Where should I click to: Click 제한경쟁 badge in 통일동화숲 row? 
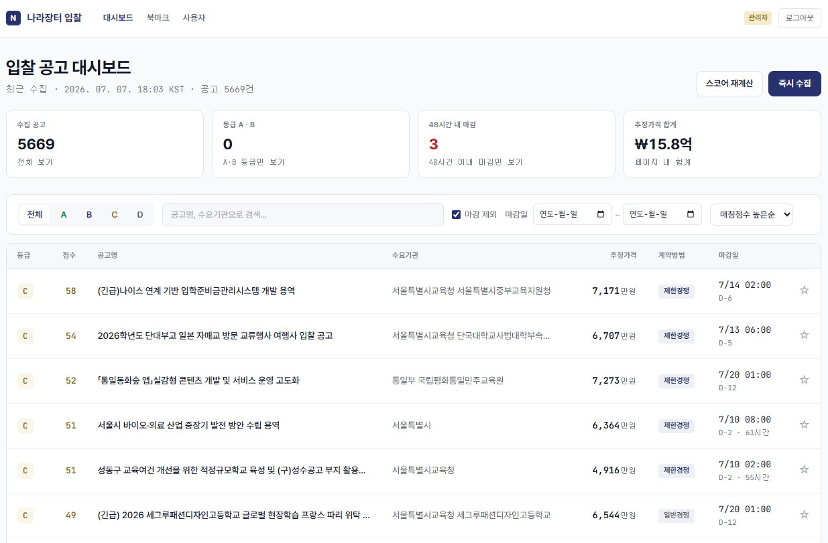[x=676, y=380]
